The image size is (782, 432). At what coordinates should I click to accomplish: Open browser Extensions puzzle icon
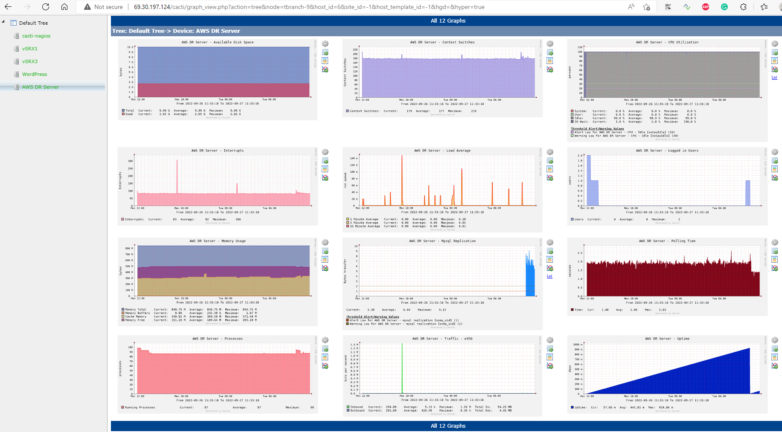743,7
